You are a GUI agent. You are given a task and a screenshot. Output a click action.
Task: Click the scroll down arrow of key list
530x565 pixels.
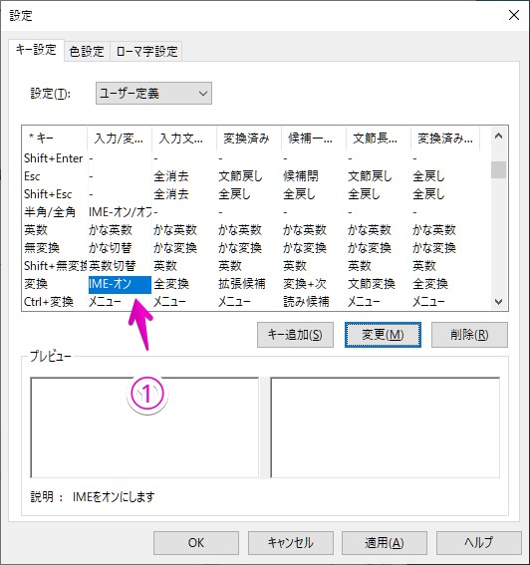click(x=499, y=302)
